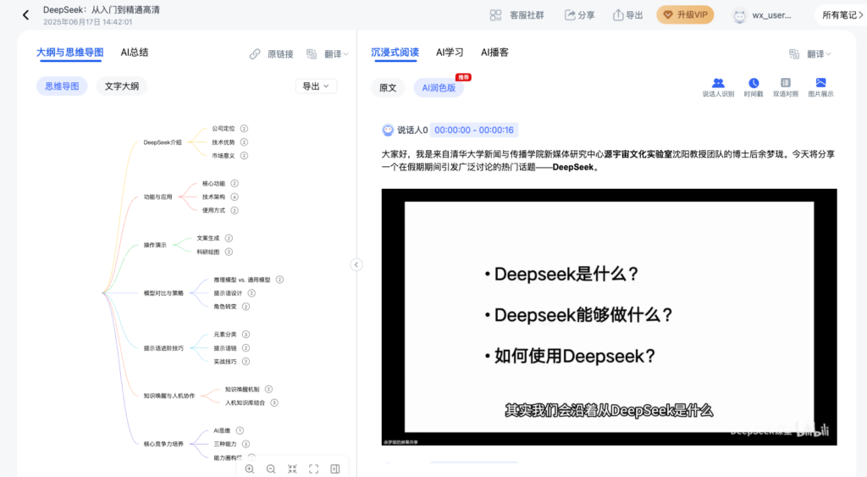Image resolution: width=867 pixels, height=477 pixels.
Task: Click the 升级VIP upgrade button
Action: point(685,15)
